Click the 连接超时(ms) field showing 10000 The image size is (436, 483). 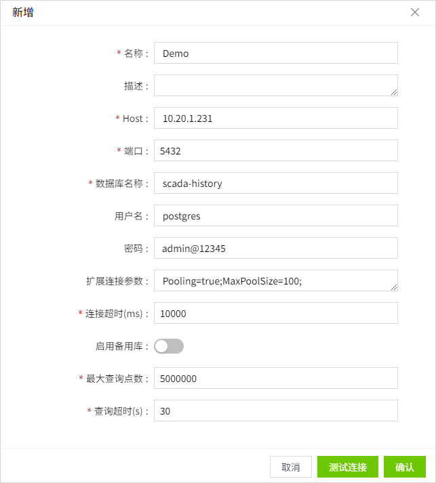click(275, 313)
